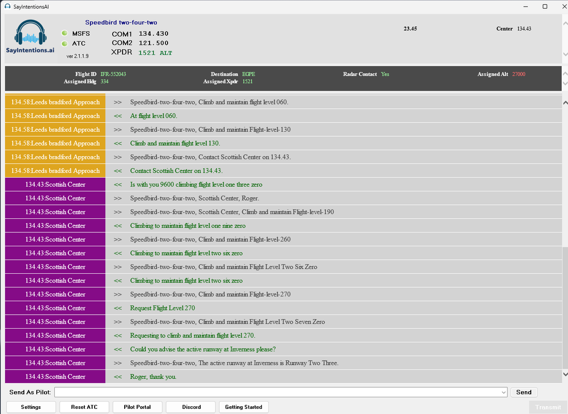Click the green MSFS status indicator
Image resolution: width=568 pixels, height=414 pixels.
[x=65, y=33]
